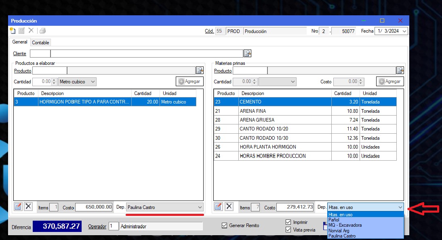Screen dimensions: 442x240
Task: Remove selected item under Materias primas list
Action: [x=229, y=207]
